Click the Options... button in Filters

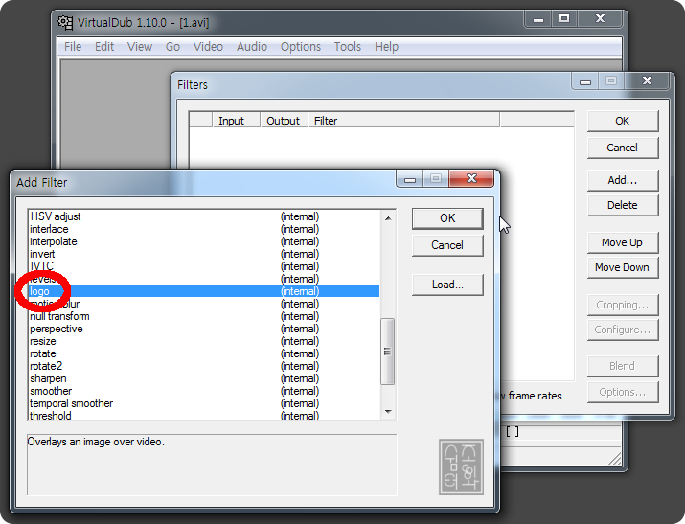click(x=623, y=392)
